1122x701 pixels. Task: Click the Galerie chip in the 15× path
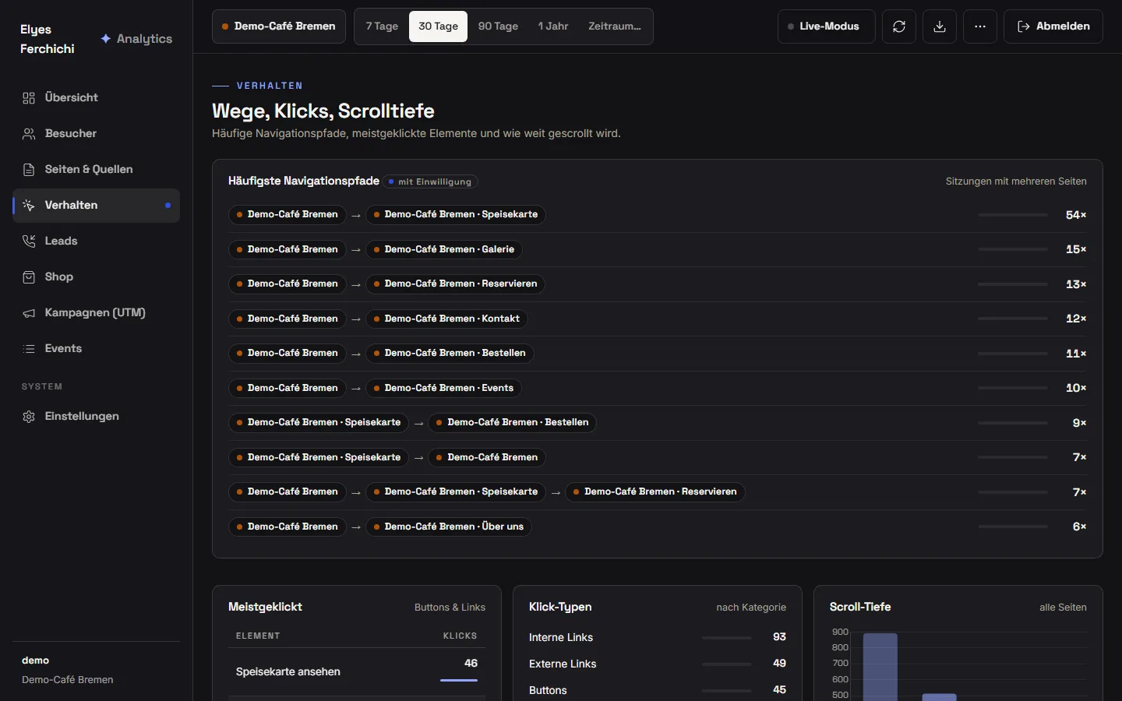(x=444, y=250)
